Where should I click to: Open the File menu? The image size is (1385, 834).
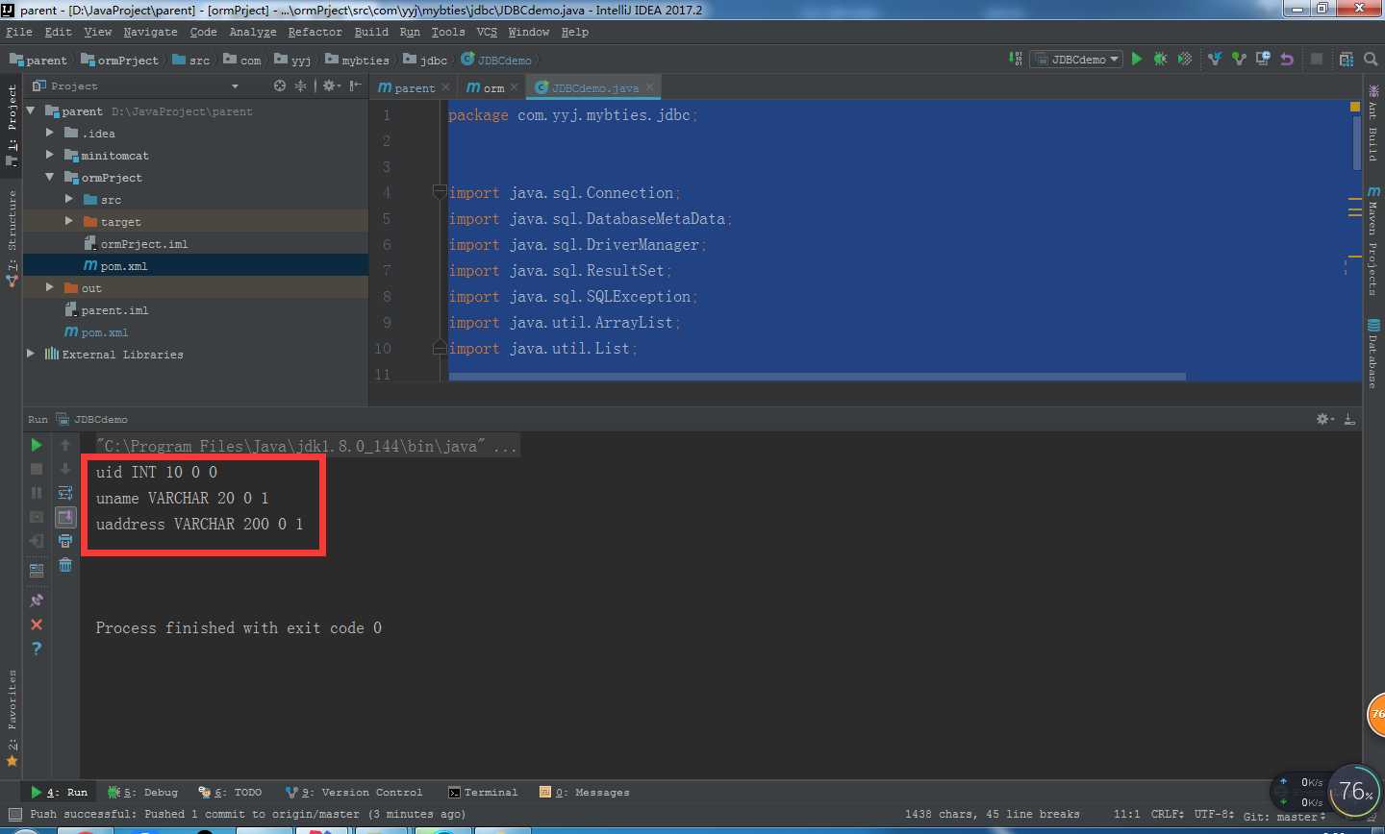[19, 32]
